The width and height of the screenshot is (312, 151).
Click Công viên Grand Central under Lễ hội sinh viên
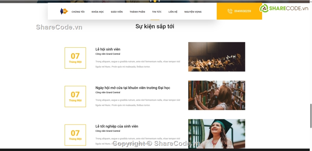pyautogui.click(x=108, y=54)
